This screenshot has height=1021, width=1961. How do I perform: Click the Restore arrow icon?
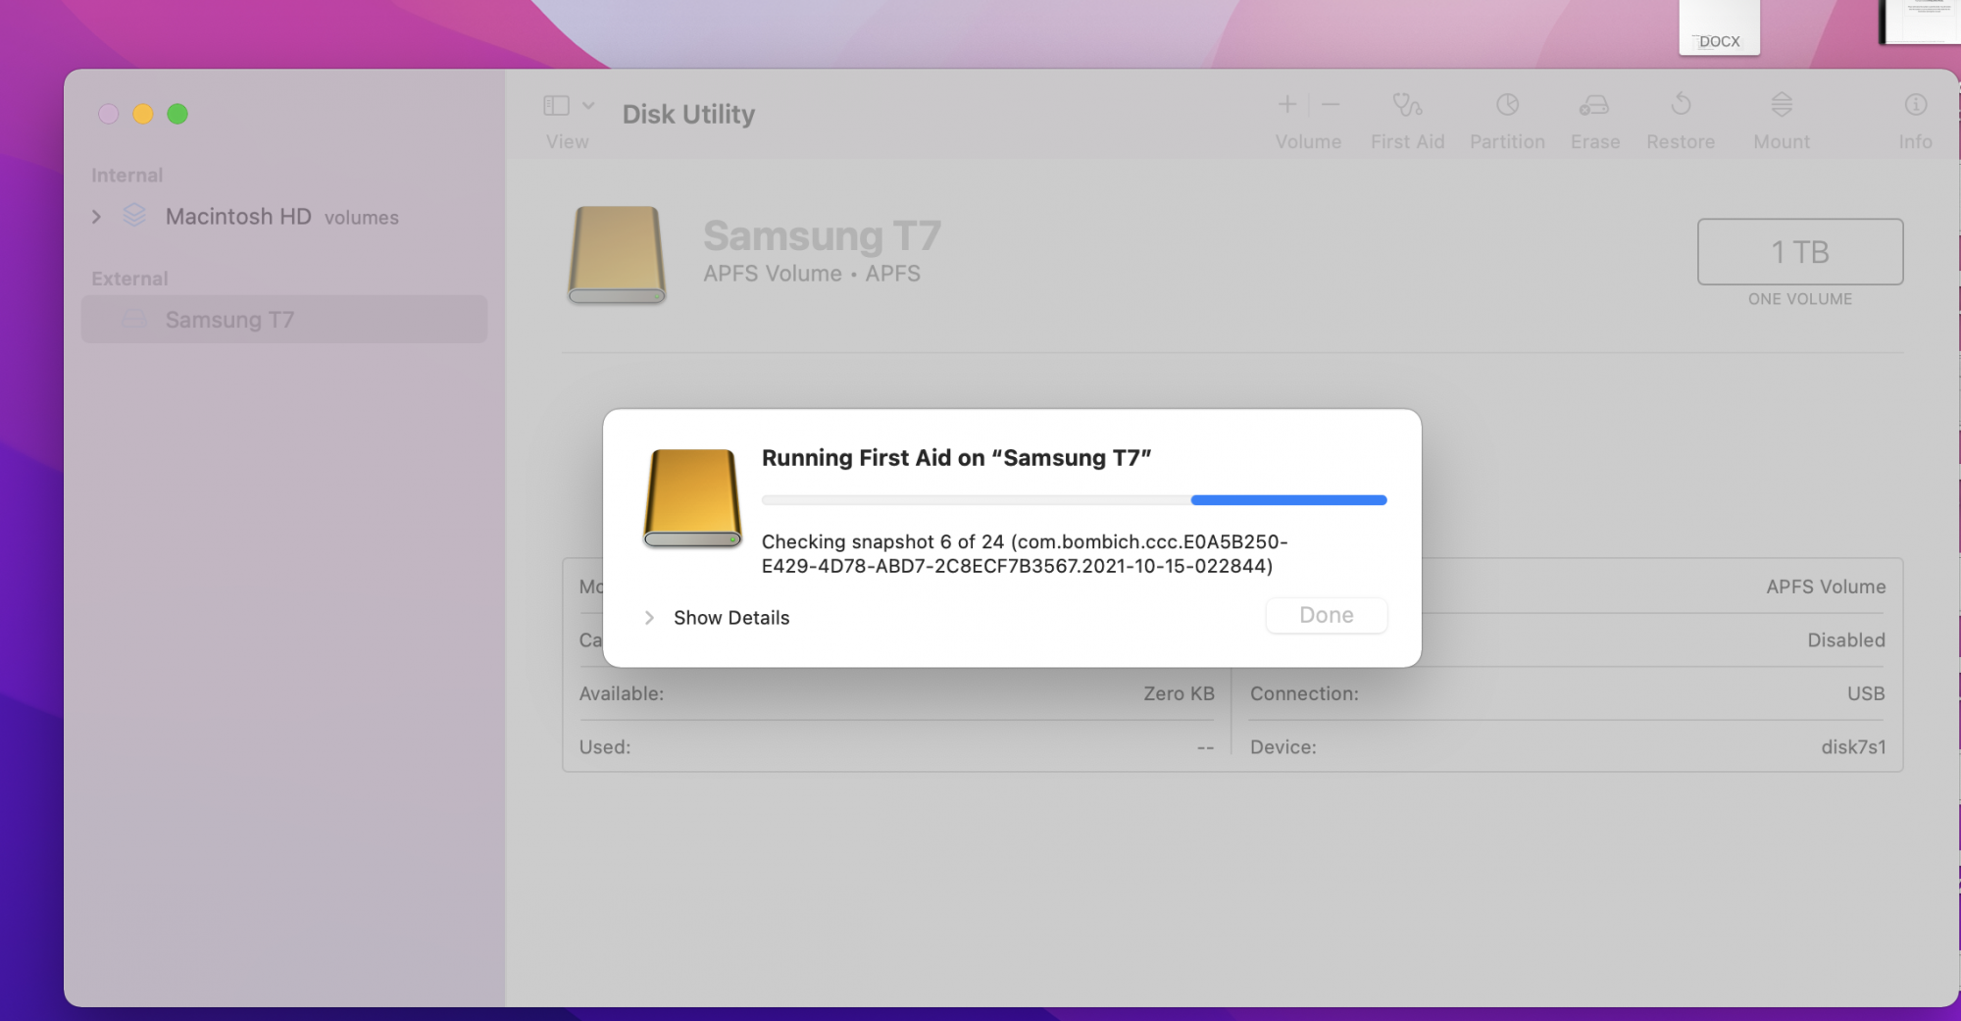point(1681,104)
